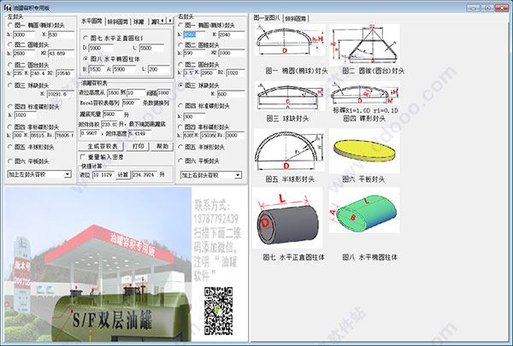Switch to the 倾斜圆筒 tab beside 水平圆筒
This screenshot has width=513, height=346.
[x=117, y=22]
